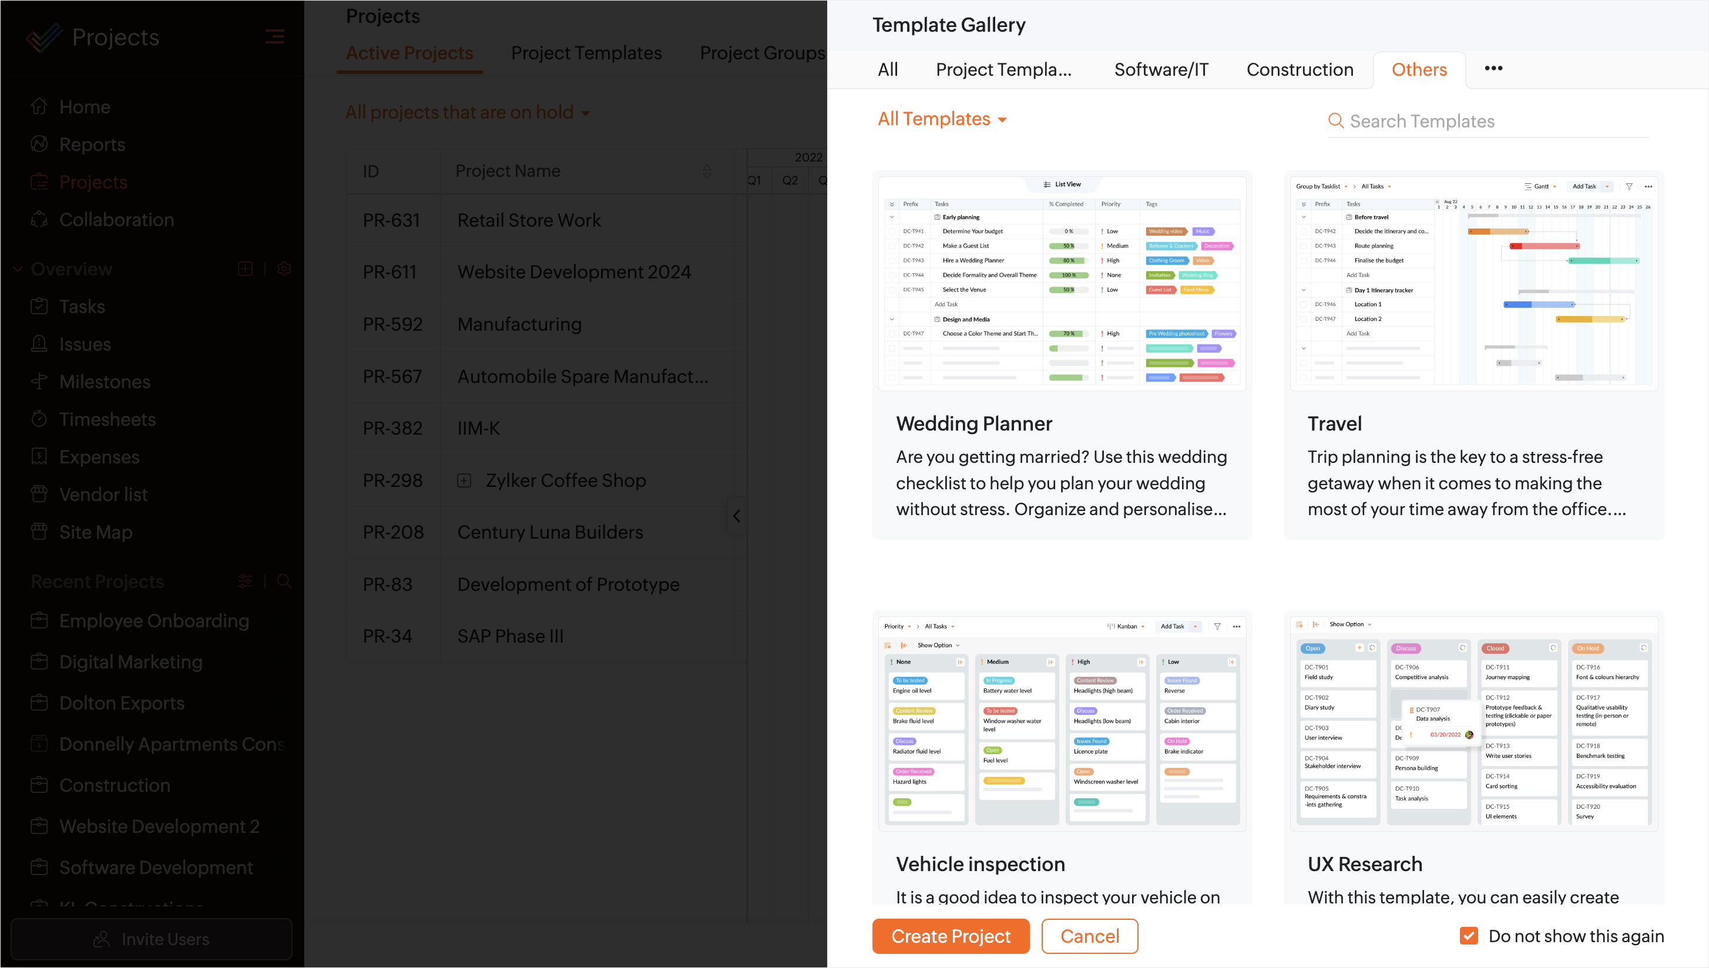This screenshot has height=968, width=1709.
Task: Click the Create Project button
Action: 950,936
